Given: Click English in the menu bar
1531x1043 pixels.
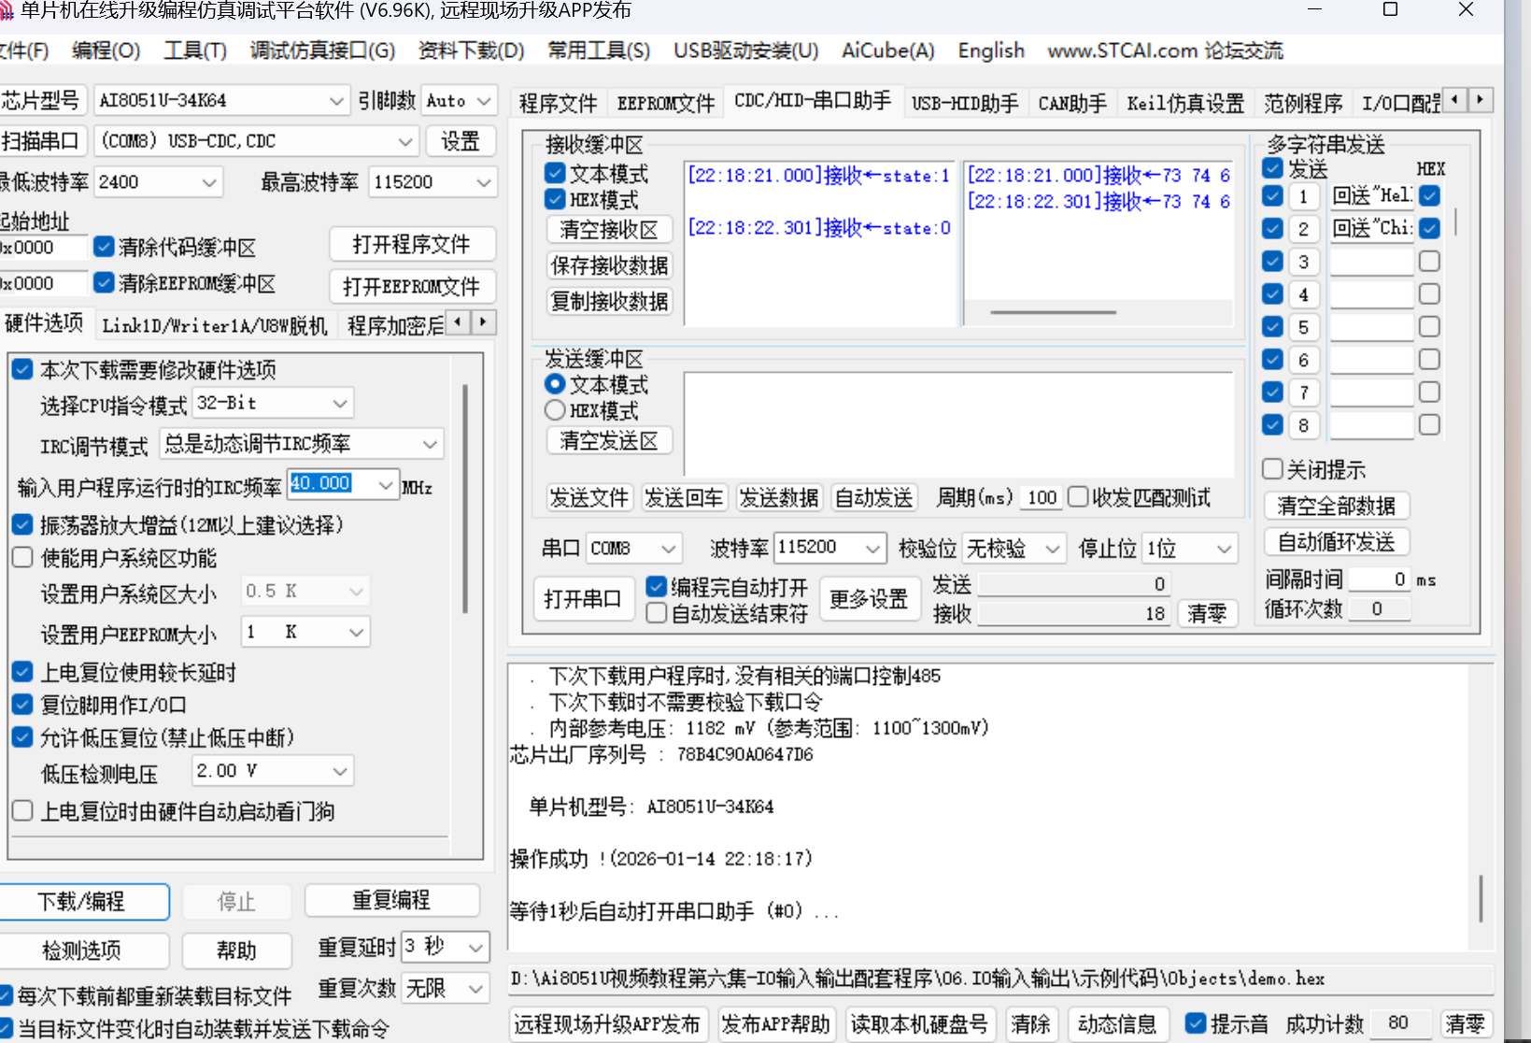Looking at the screenshot, I should 989,50.
